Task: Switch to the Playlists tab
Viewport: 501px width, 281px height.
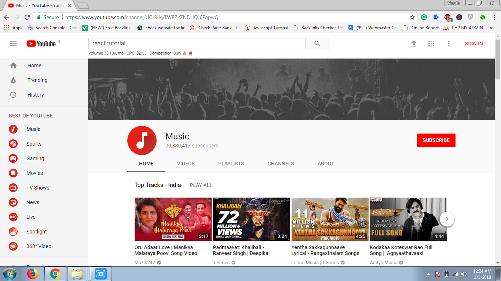Action: (x=231, y=164)
